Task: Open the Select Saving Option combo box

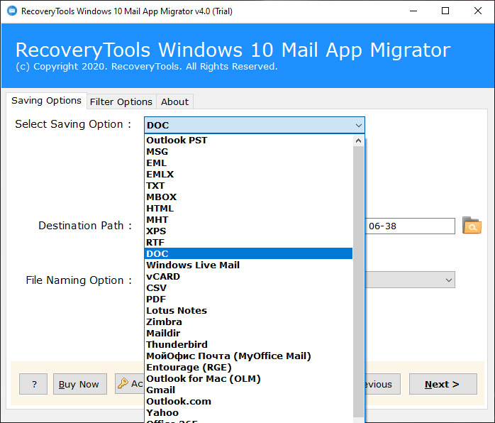Action: [255, 125]
